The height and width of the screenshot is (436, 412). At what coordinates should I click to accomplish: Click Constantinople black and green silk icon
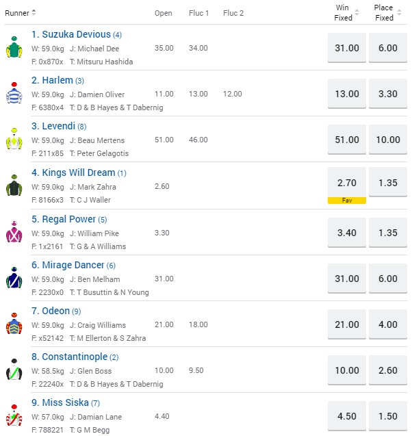[x=14, y=370]
